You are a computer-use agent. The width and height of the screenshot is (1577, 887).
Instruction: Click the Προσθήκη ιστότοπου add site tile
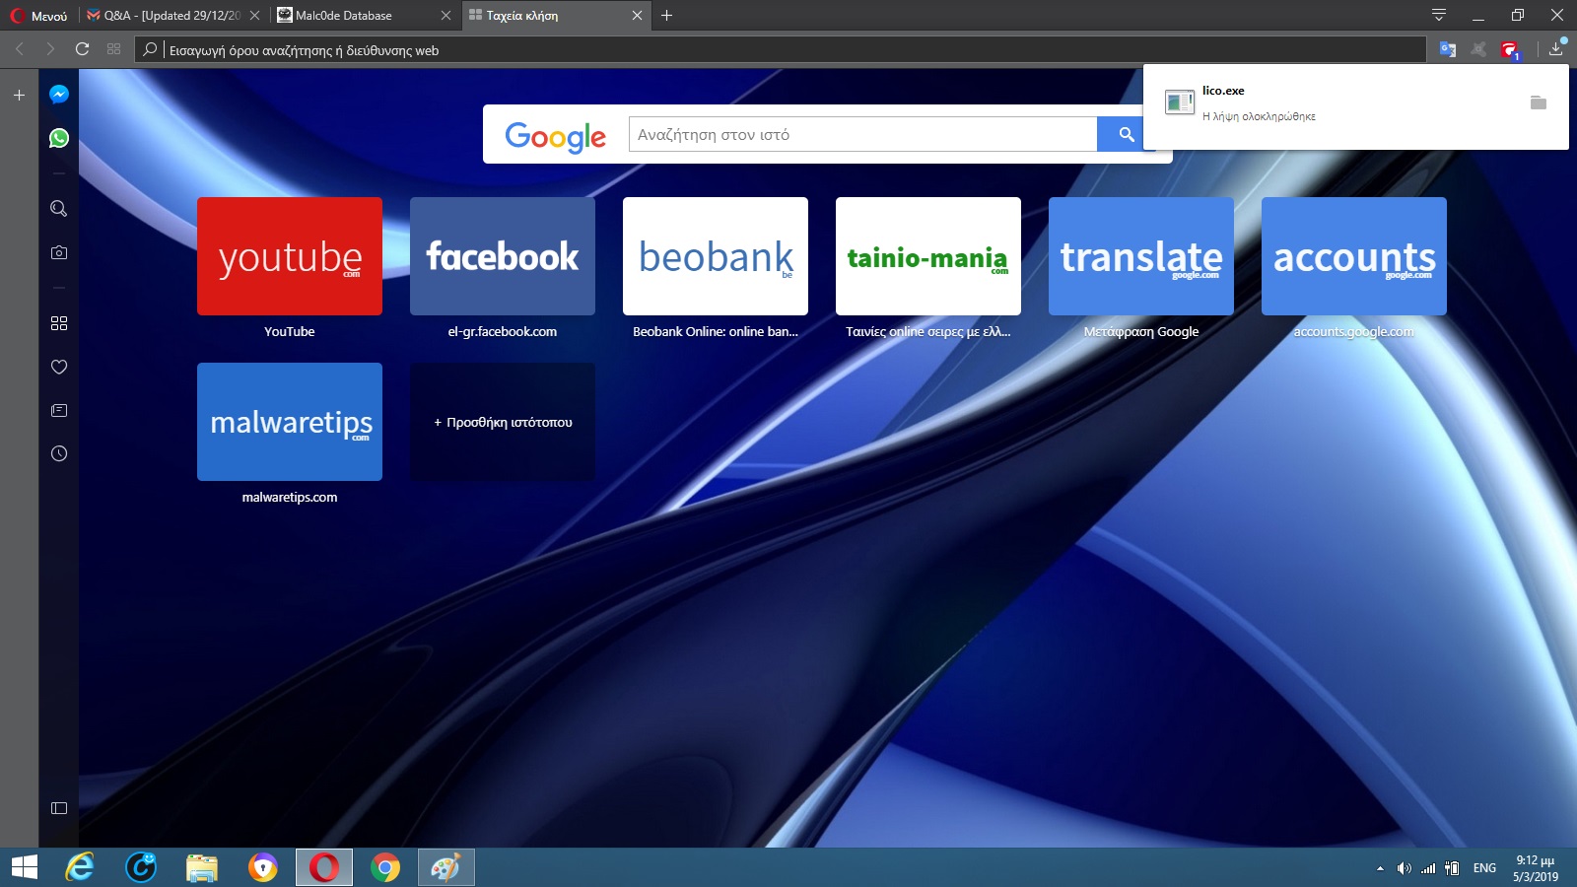(503, 422)
